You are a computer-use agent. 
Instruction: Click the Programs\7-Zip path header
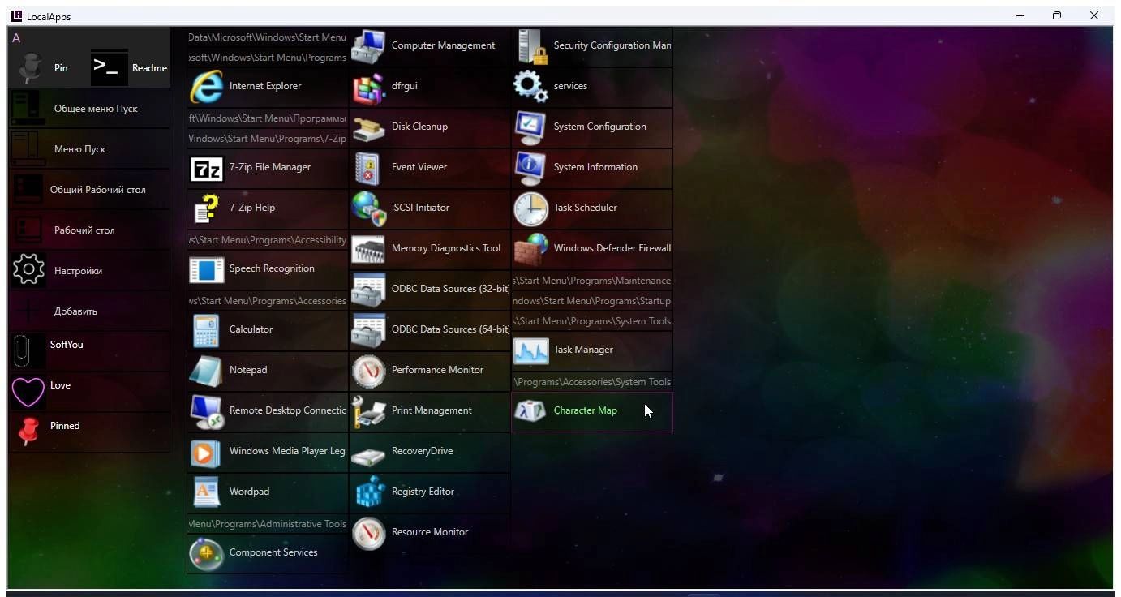268,139
